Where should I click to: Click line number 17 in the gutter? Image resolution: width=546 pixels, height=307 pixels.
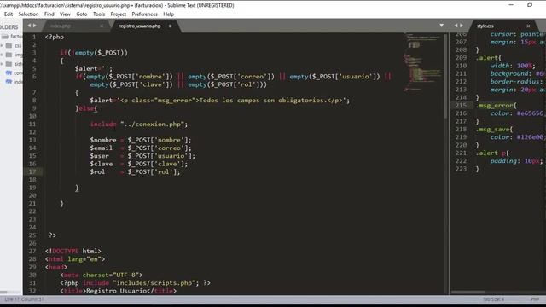coord(32,171)
